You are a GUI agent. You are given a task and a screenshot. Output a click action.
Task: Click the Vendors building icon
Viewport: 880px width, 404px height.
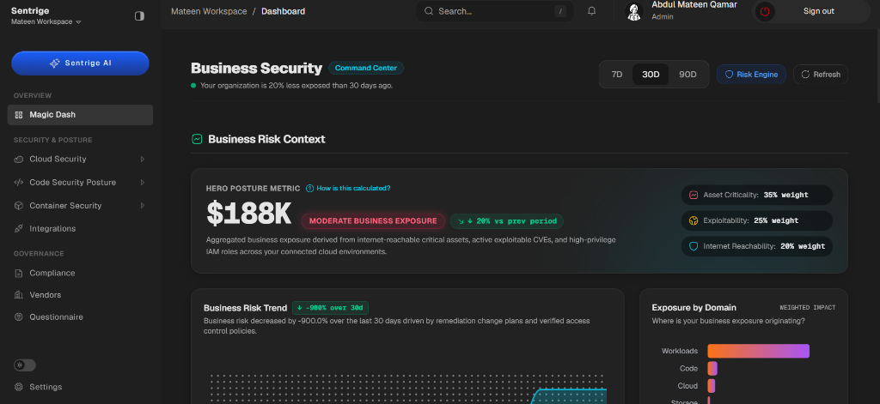point(19,295)
